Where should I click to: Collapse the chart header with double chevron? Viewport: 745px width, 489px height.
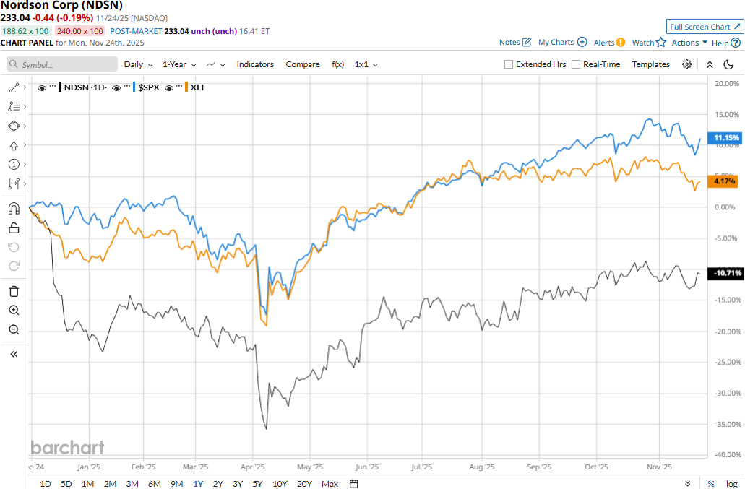click(710, 64)
